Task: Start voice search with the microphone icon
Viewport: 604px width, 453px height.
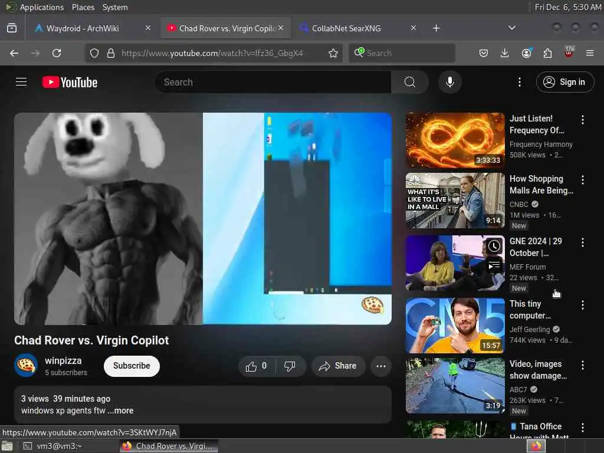Action: click(x=449, y=82)
